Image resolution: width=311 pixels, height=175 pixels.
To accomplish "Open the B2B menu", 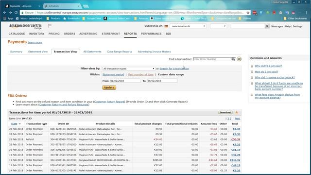I will (x=169, y=34).
